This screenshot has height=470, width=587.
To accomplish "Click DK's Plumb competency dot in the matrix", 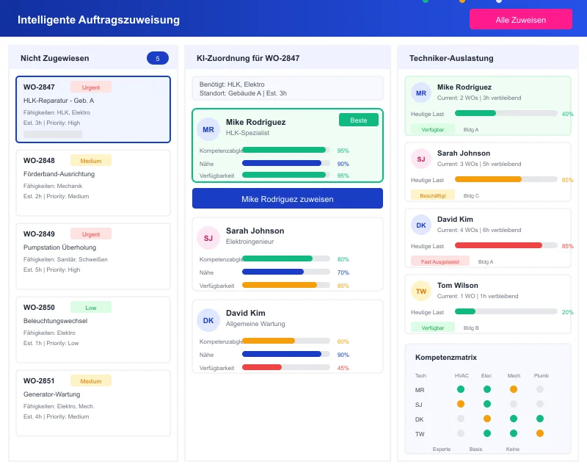I will point(541,419).
